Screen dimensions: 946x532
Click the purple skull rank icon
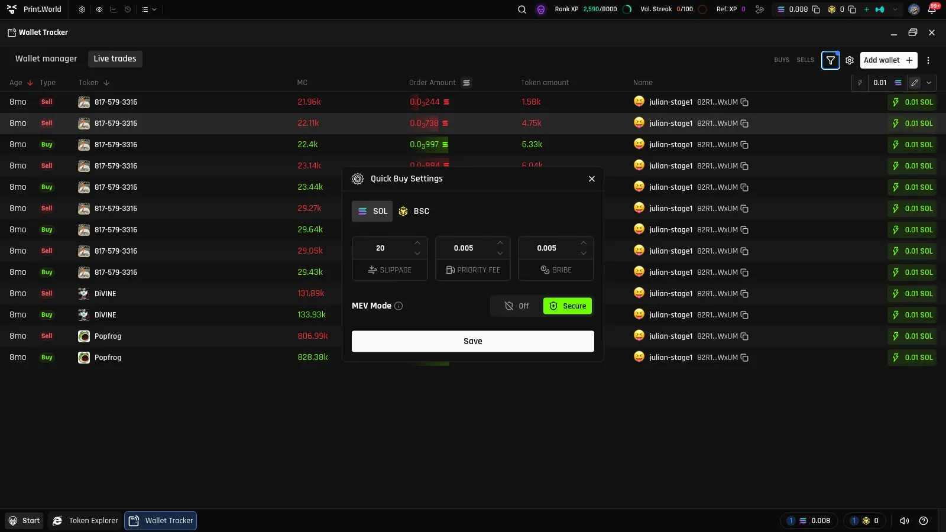coord(541,9)
